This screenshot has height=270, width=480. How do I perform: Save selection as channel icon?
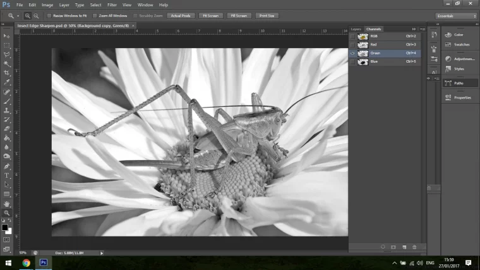[393, 247]
